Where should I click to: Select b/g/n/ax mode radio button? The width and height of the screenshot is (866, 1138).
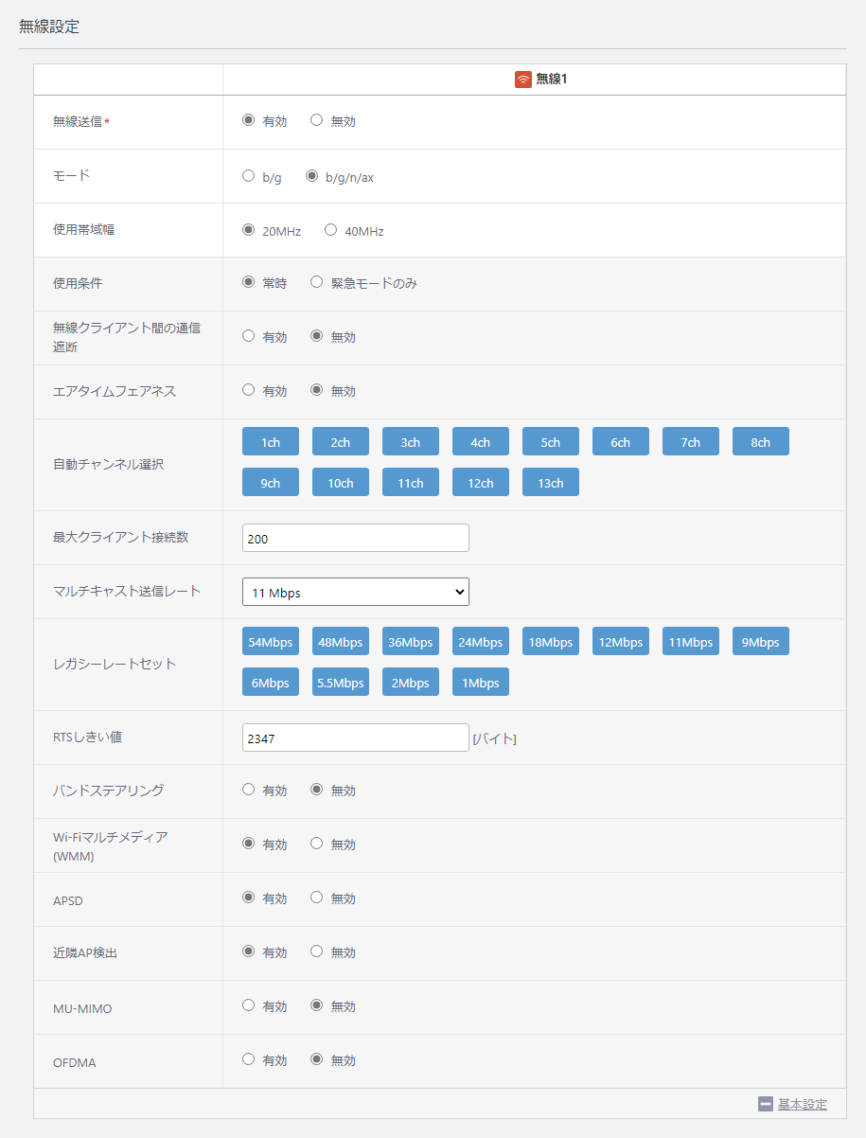(x=311, y=175)
